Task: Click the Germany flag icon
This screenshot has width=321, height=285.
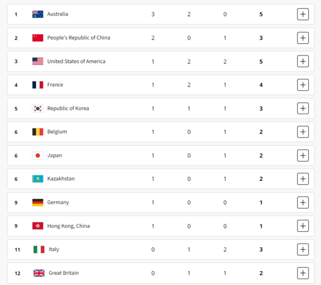Action: tap(37, 202)
